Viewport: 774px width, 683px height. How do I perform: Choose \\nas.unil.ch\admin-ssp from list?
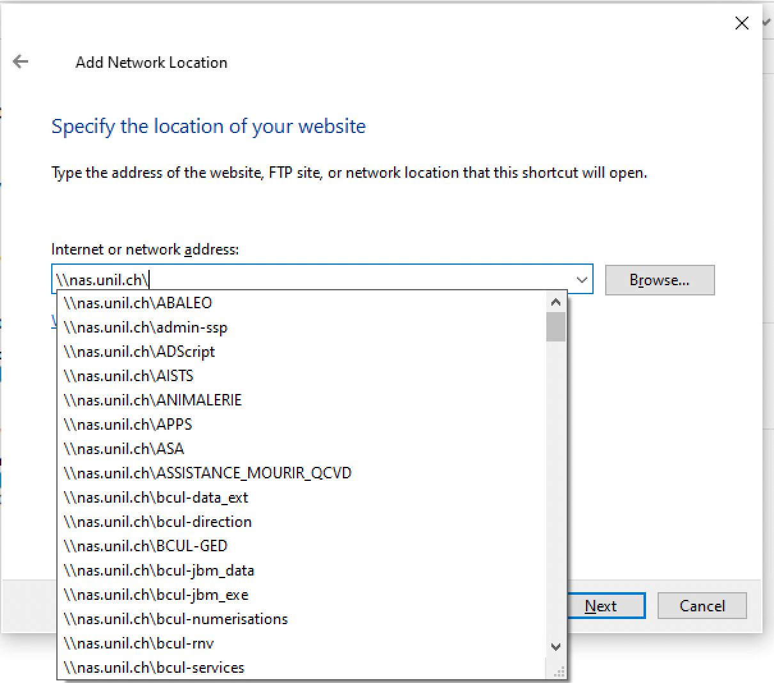coord(146,327)
